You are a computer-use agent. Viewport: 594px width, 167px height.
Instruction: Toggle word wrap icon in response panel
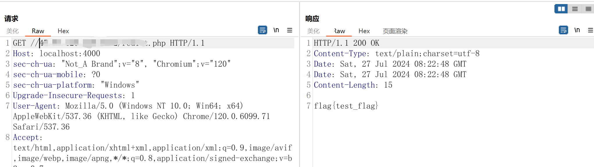[x=563, y=30]
